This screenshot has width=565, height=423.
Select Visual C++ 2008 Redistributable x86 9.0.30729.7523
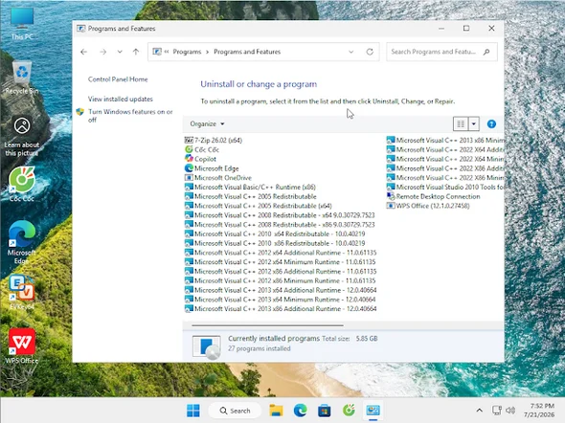280,224
